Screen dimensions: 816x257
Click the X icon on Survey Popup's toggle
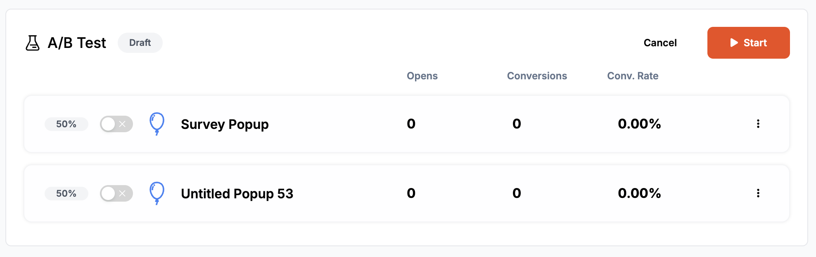tap(123, 124)
